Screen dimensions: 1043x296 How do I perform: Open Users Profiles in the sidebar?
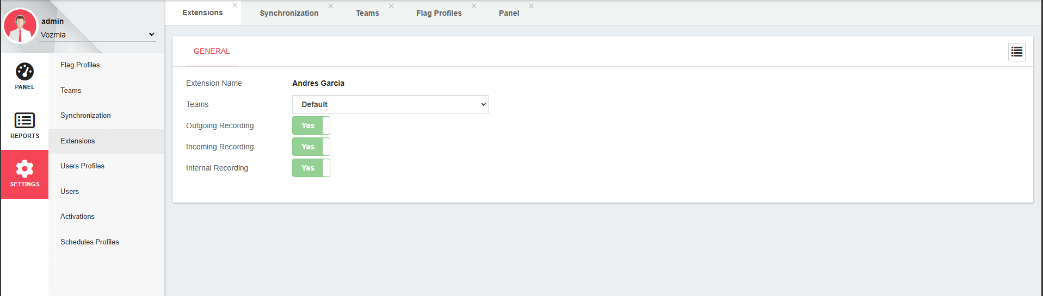[82, 166]
